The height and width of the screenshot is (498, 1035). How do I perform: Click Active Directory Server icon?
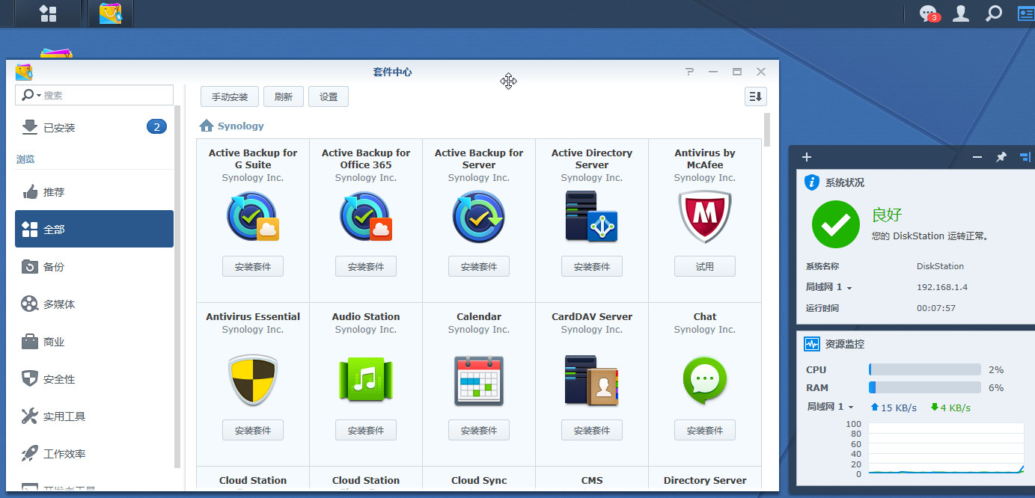[591, 217]
